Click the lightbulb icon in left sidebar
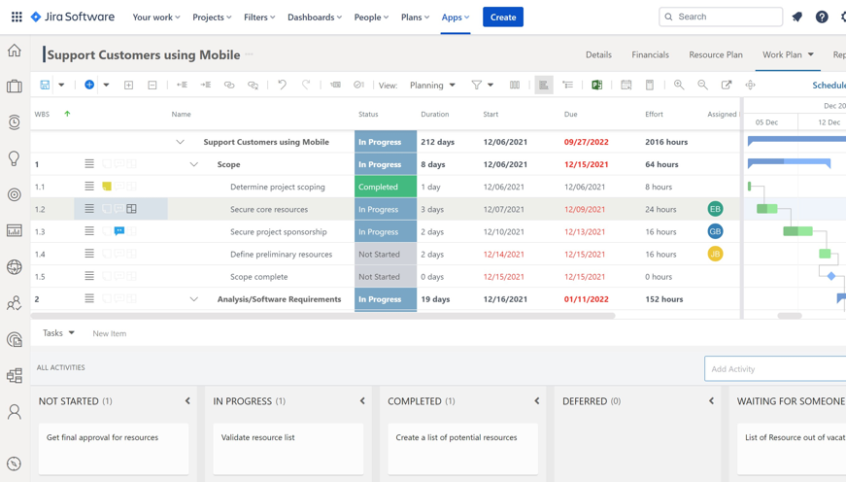The image size is (846, 482). (15, 158)
